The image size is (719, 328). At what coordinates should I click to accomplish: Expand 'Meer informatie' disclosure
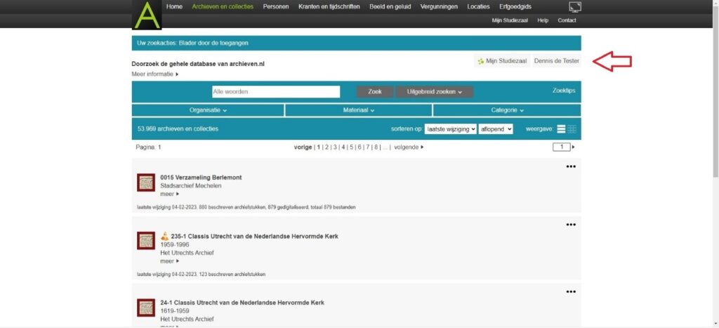pyautogui.click(x=155, y=74)
